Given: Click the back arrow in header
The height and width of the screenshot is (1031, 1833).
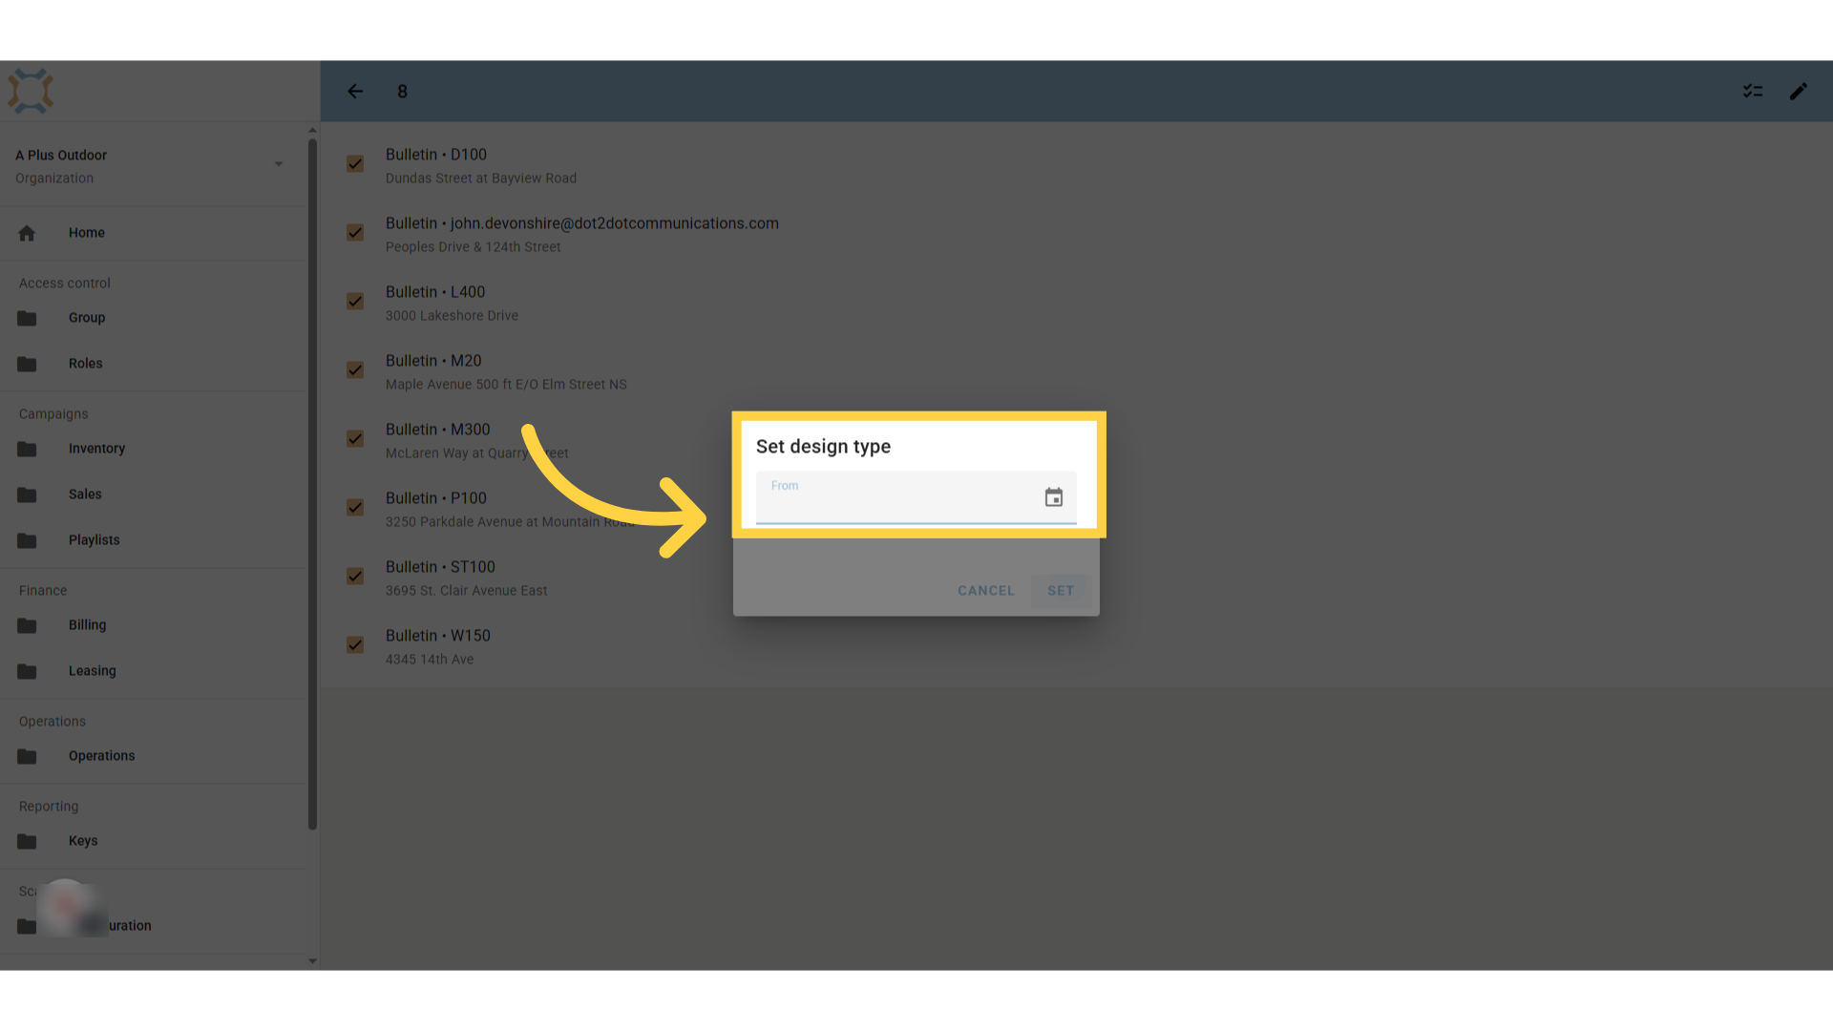Looking at the screenshot, I should 355,92.
